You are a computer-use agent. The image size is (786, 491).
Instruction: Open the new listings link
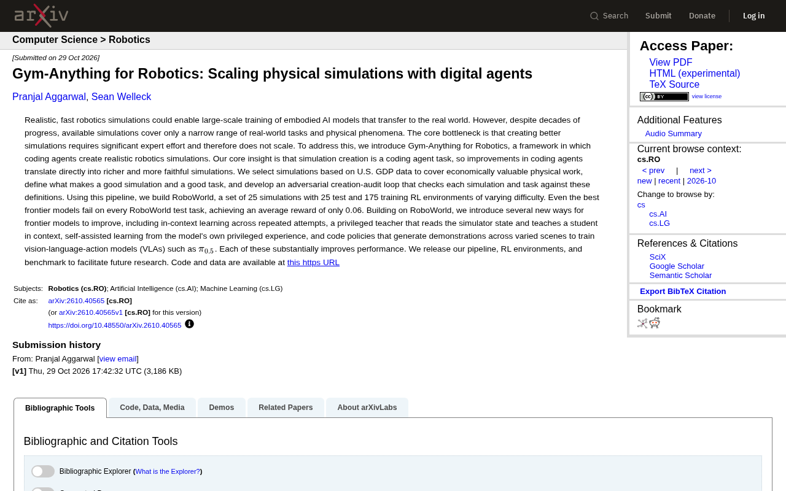(x=645, y=181)
